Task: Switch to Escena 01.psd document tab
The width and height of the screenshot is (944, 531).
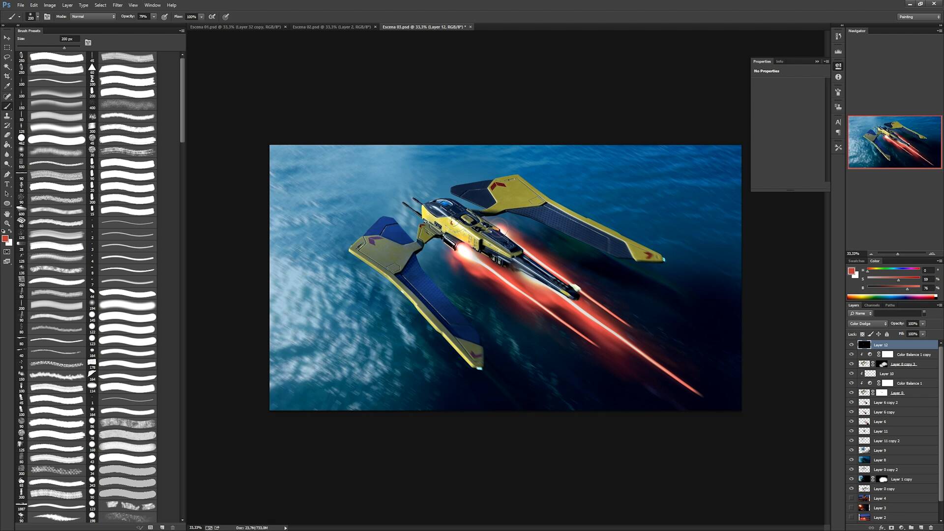Action: (236, 27)
